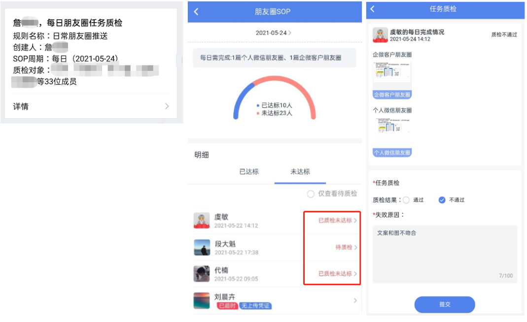This screenshot has width=527, height=322.
Task: Select 不通过 as inspection result
Action: (x=442, y=200)
